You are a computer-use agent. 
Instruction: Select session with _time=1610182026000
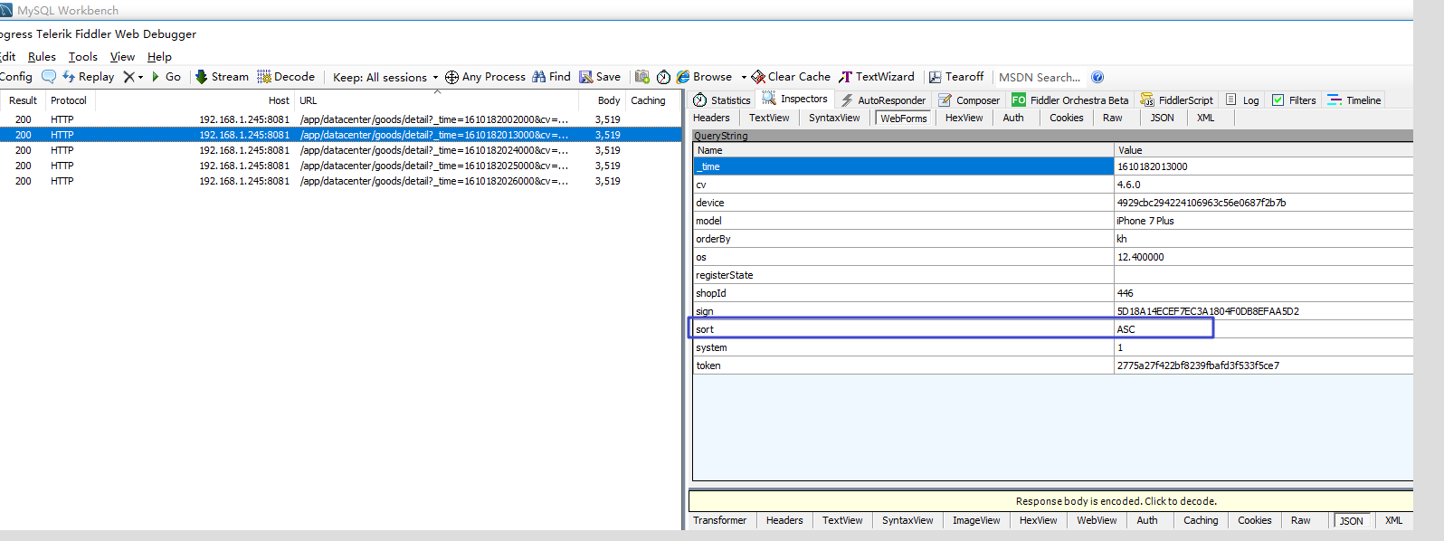pos(340,181)
